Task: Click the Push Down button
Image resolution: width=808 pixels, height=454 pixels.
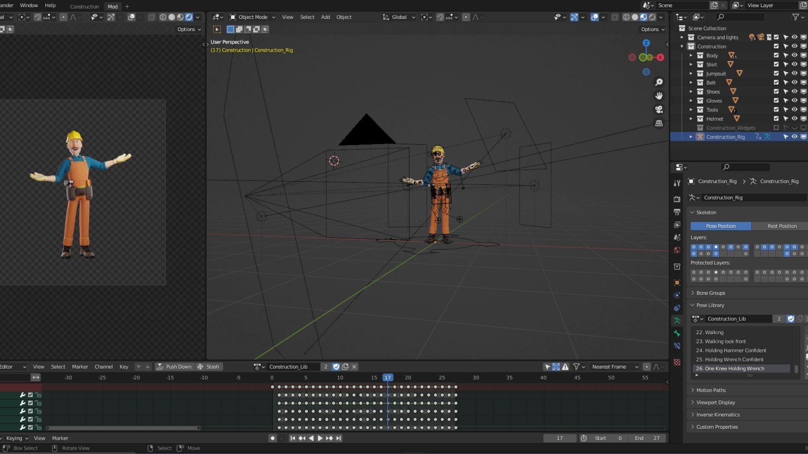Action: (x=174, y=367)
